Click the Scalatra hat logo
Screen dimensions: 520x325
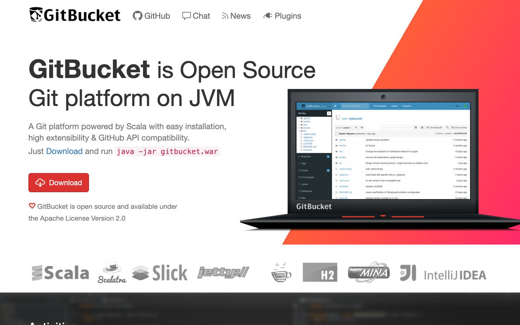[112, 272]
